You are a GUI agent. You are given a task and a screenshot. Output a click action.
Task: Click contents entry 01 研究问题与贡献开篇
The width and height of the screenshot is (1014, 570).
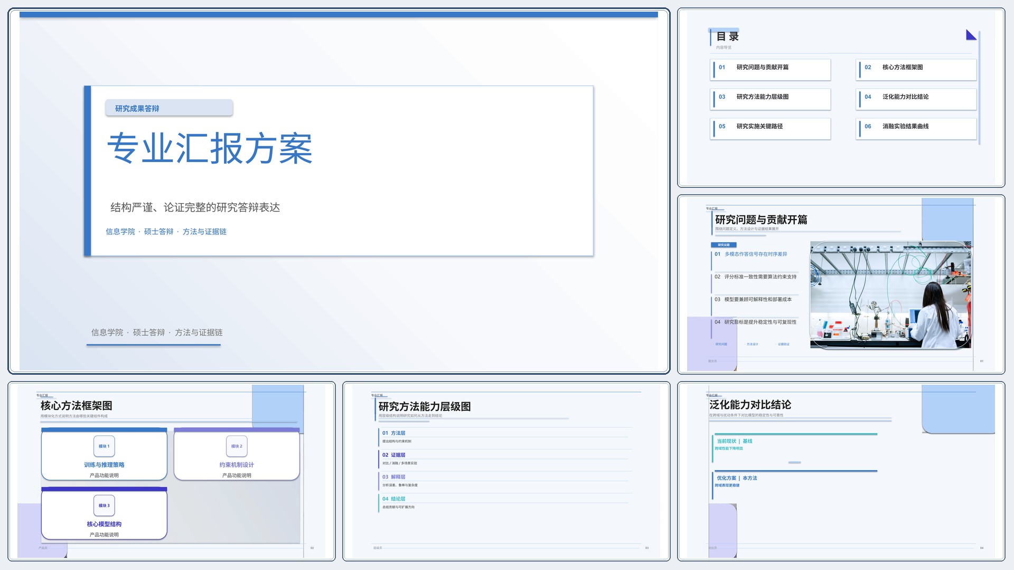[771, 70]
